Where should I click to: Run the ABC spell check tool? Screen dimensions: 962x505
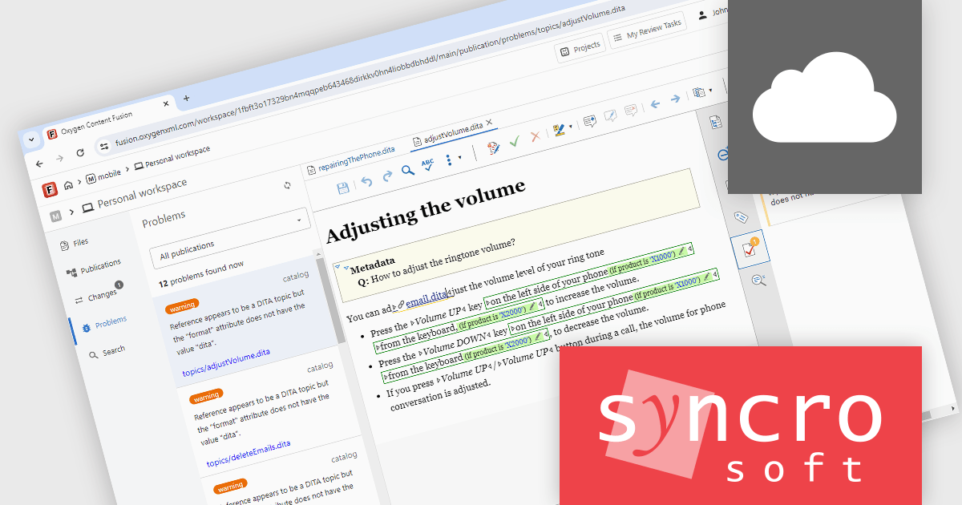coord(428,165)
